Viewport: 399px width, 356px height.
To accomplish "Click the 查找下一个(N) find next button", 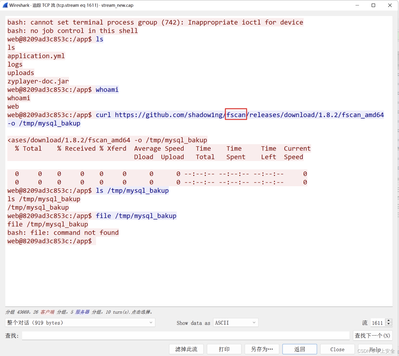I will [x=373, y=336].
